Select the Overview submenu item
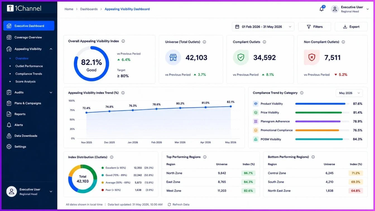The image size is (375, 211). [x=22, y=58]
